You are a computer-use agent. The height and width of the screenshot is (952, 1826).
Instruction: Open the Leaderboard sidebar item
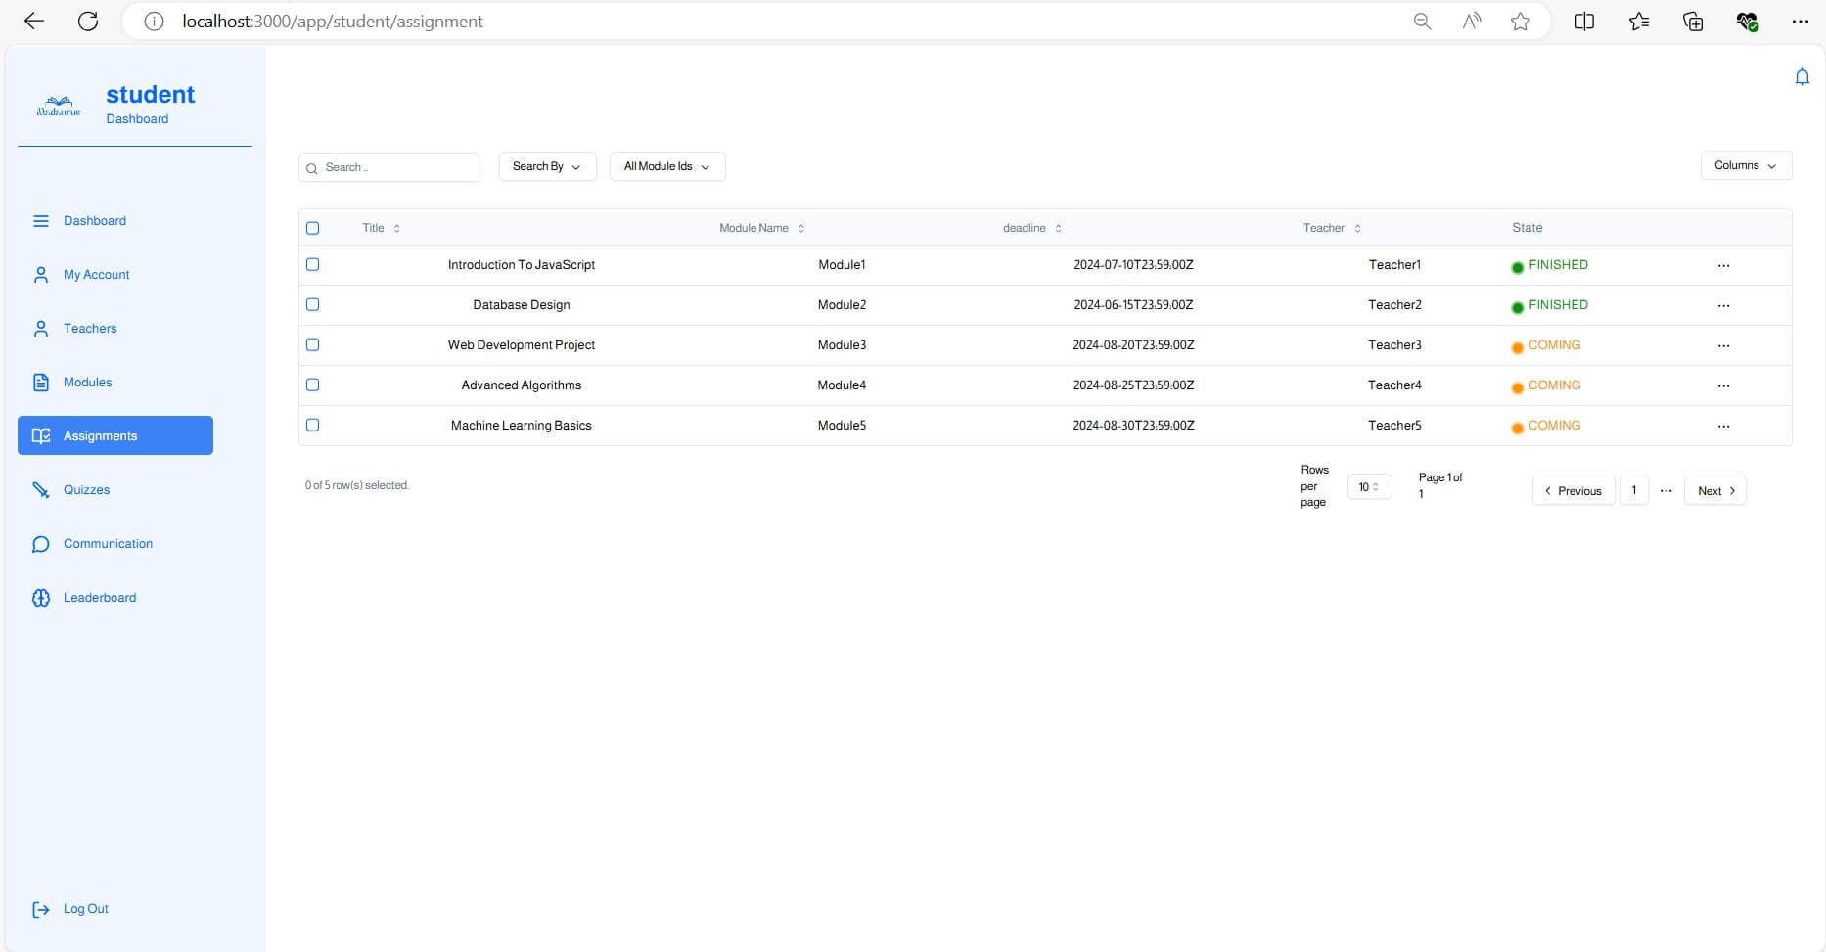99,598
